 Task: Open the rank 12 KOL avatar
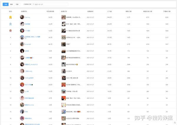[x=22, y=91]
